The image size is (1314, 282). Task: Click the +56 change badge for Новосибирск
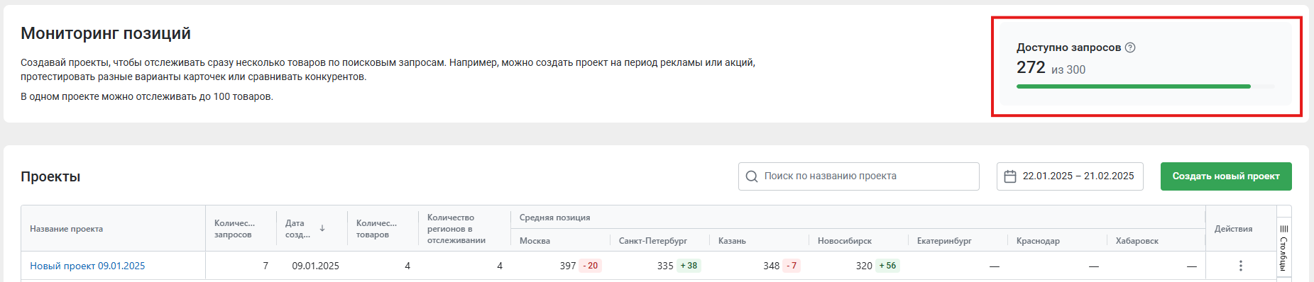coord(887,266)
